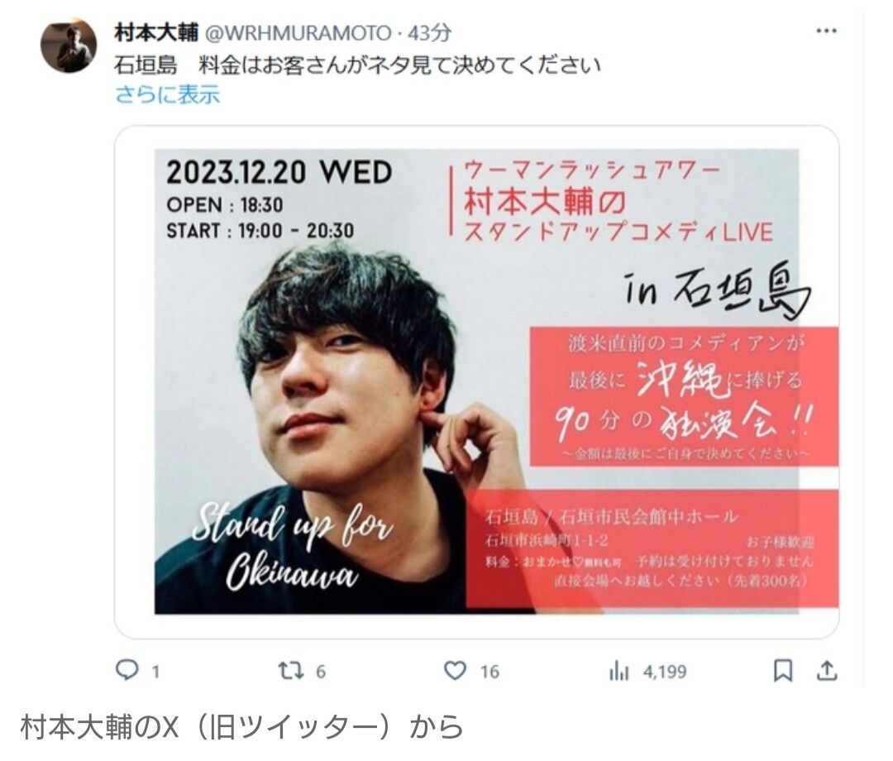Click the share upload icon
Image resolution: width=893 pixels, height=761 pixels.
pyautogui.click(x=827, y=671)
